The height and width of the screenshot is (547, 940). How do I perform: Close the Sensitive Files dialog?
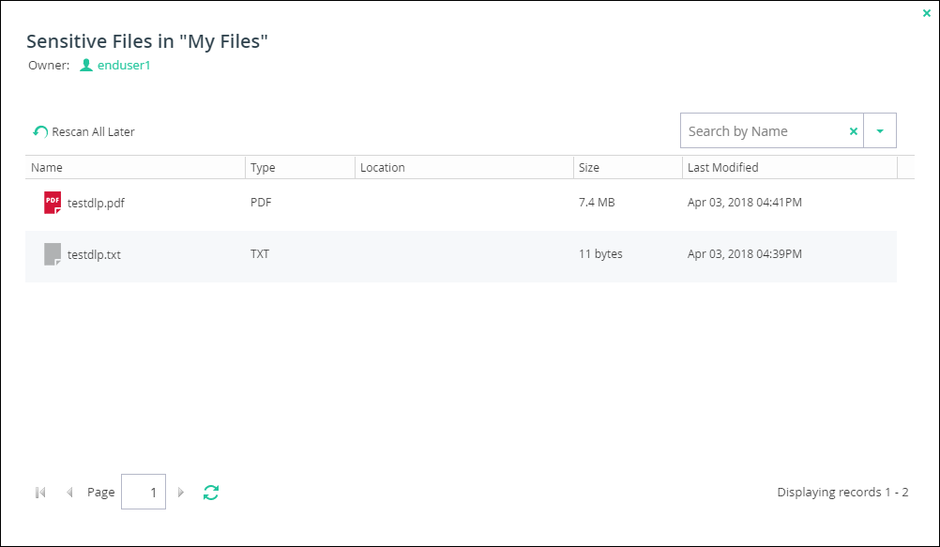pos(926,13)
